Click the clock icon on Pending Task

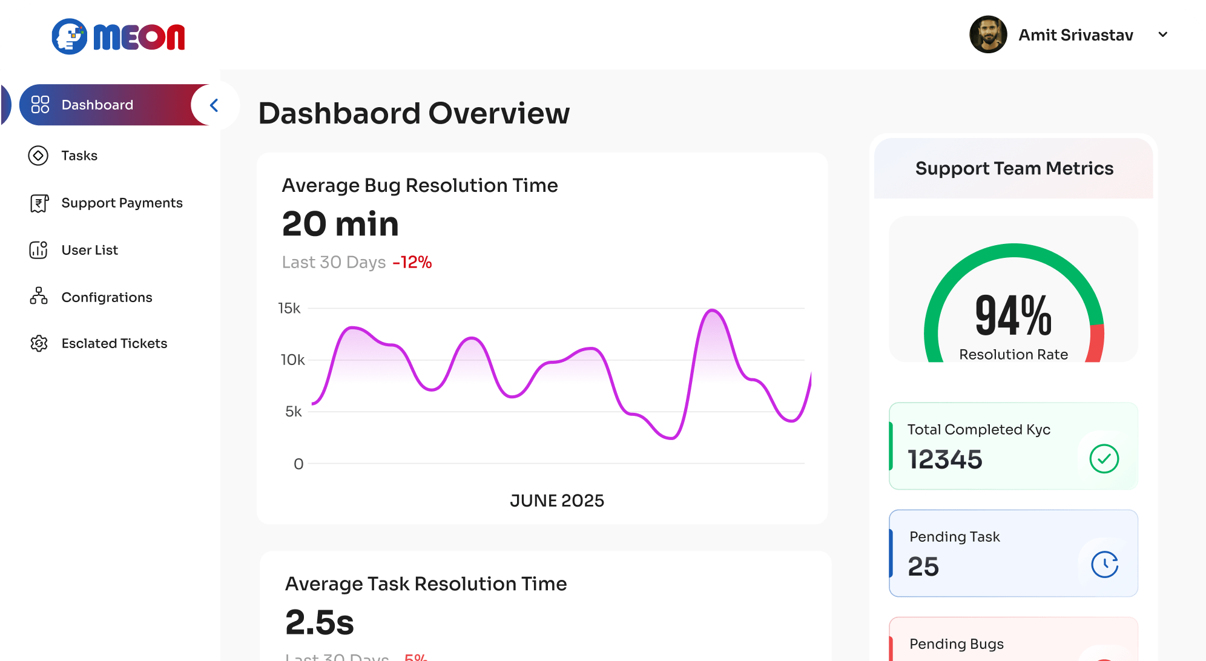(1104, 565)
